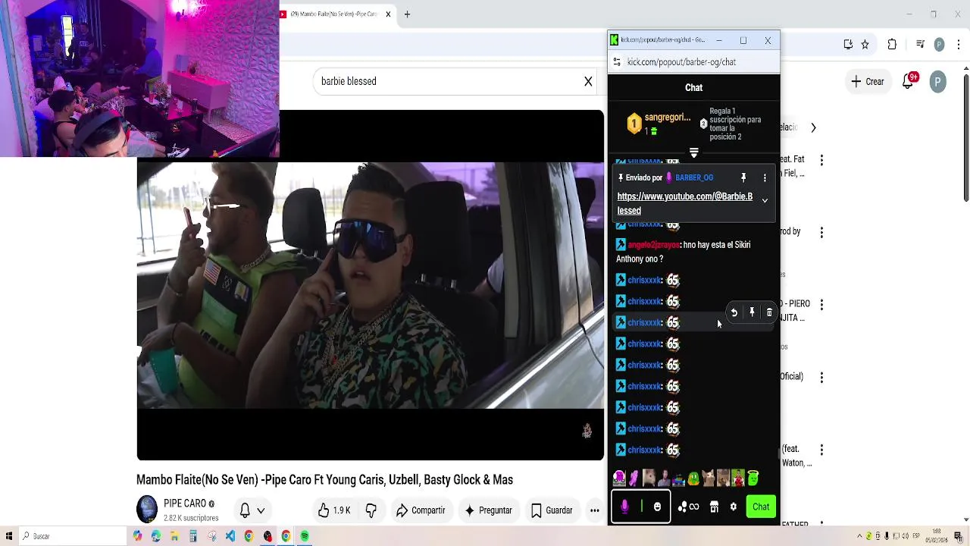Like the Mambo Flaite video
The width and height of the screenshot is (970, 546).
pos(334,510)
